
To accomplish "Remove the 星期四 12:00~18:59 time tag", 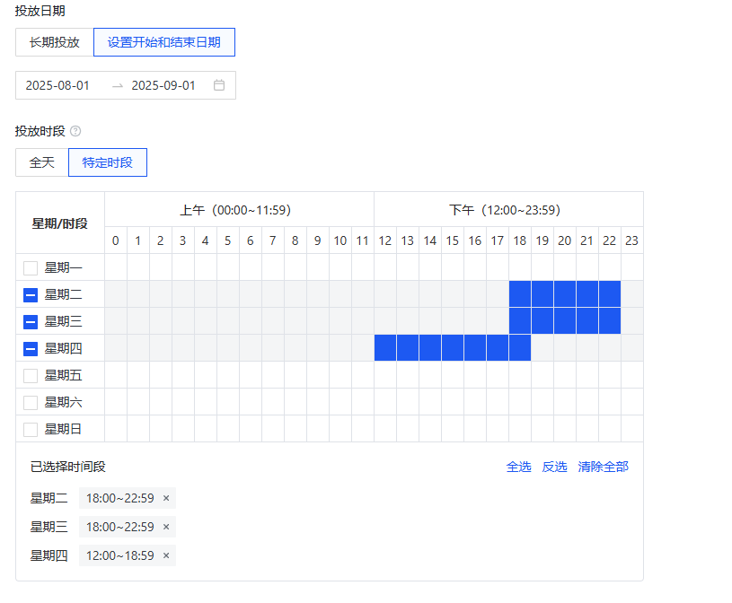I will pos(166,555).
